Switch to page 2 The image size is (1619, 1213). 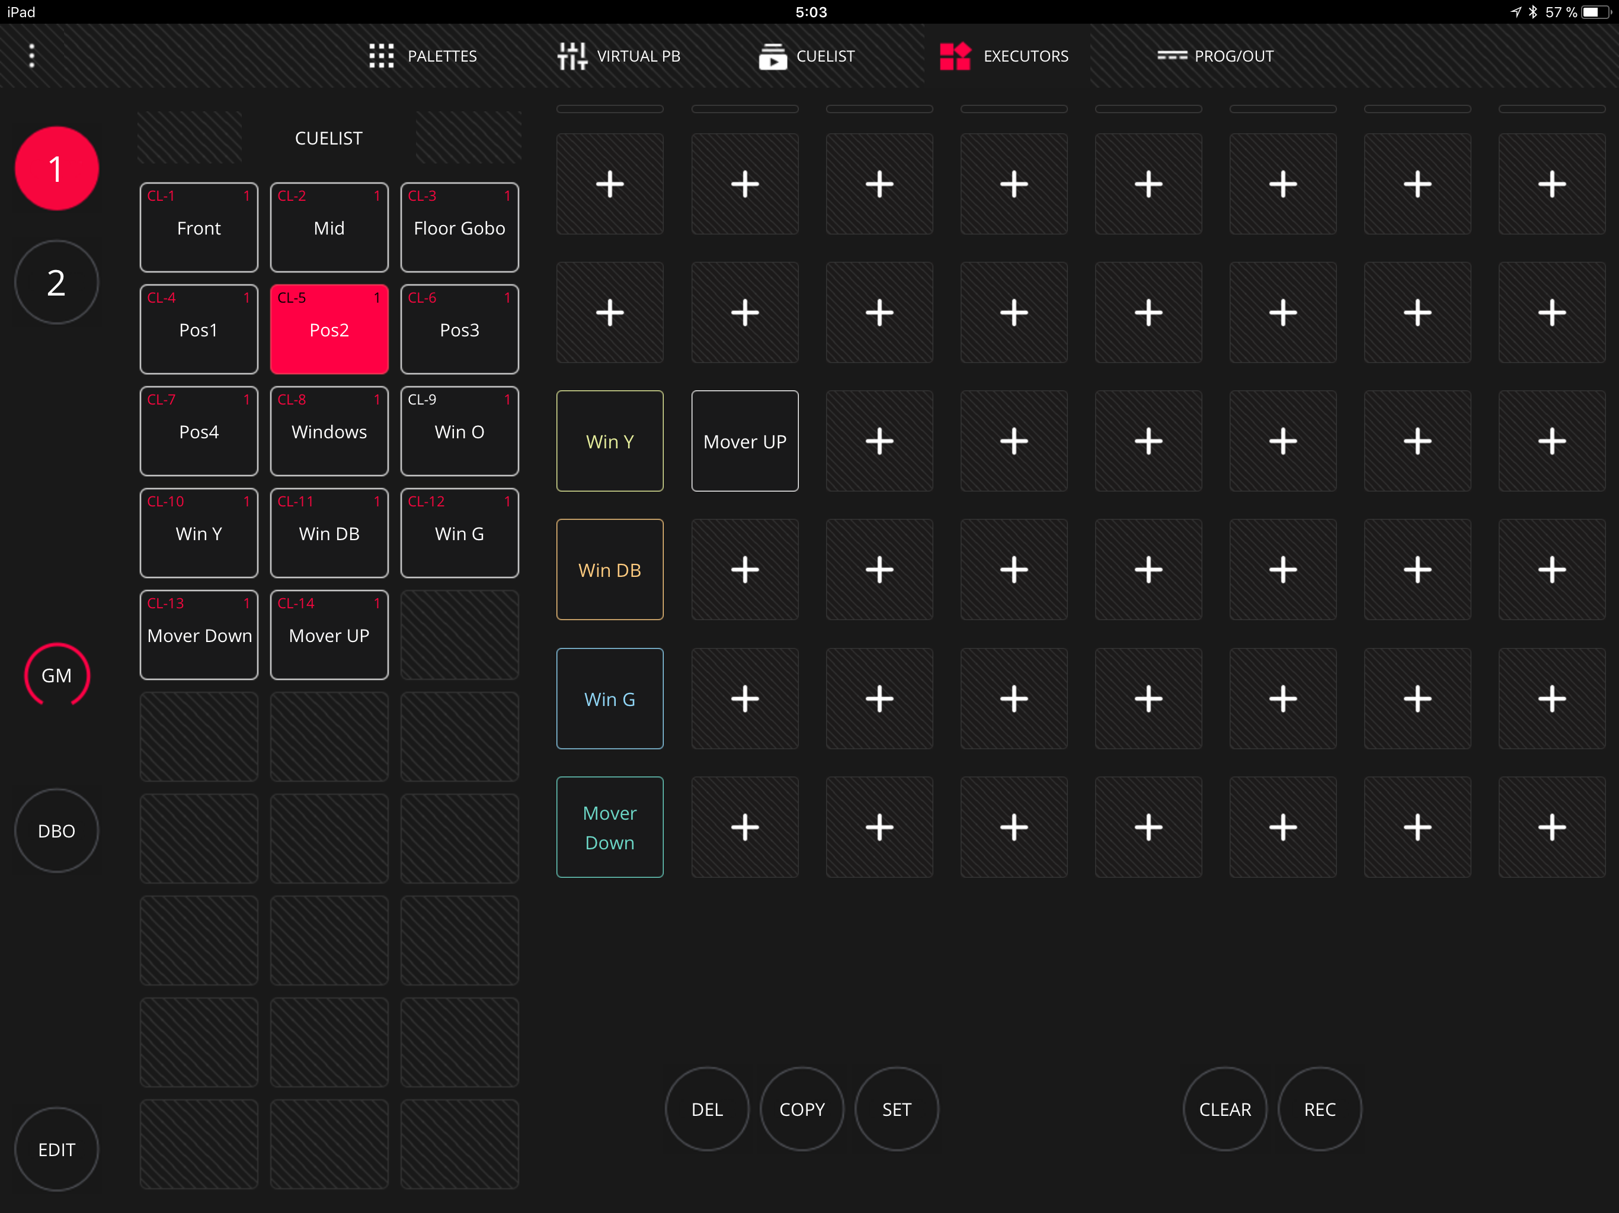coord(56,283)
